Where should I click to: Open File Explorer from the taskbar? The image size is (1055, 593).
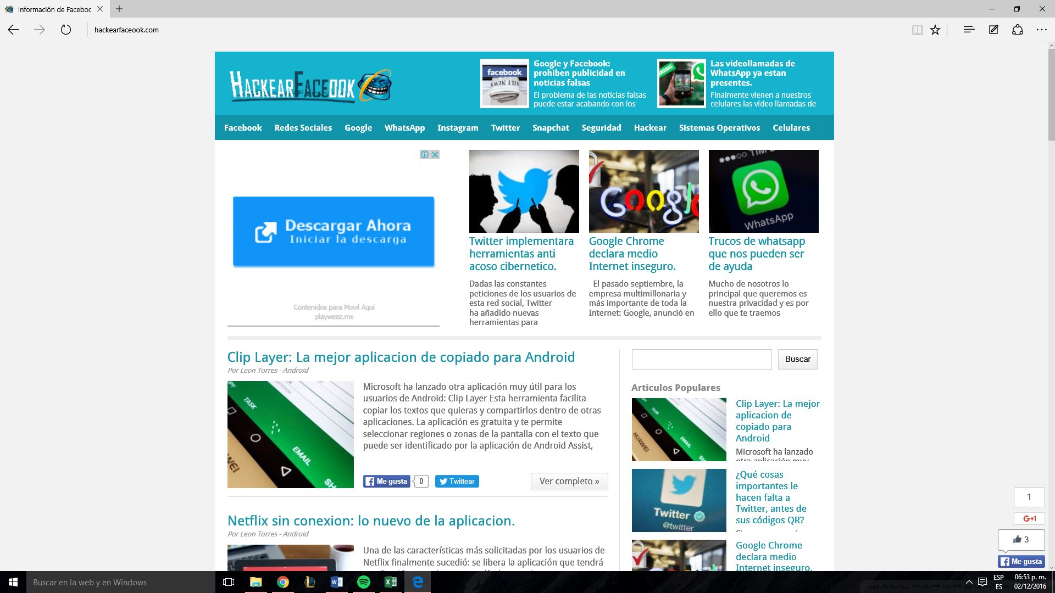pos(256,582)
